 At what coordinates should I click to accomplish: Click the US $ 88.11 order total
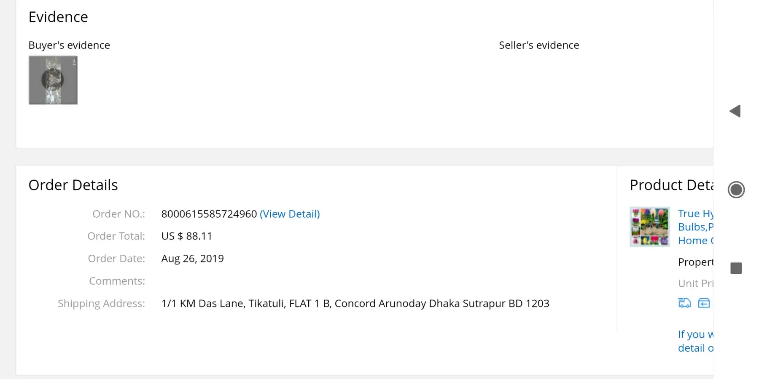(187, 236)
